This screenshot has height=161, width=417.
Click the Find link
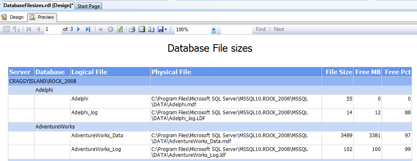point(261,29)
